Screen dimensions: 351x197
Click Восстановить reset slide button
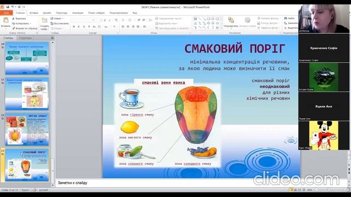click(60, 24)
